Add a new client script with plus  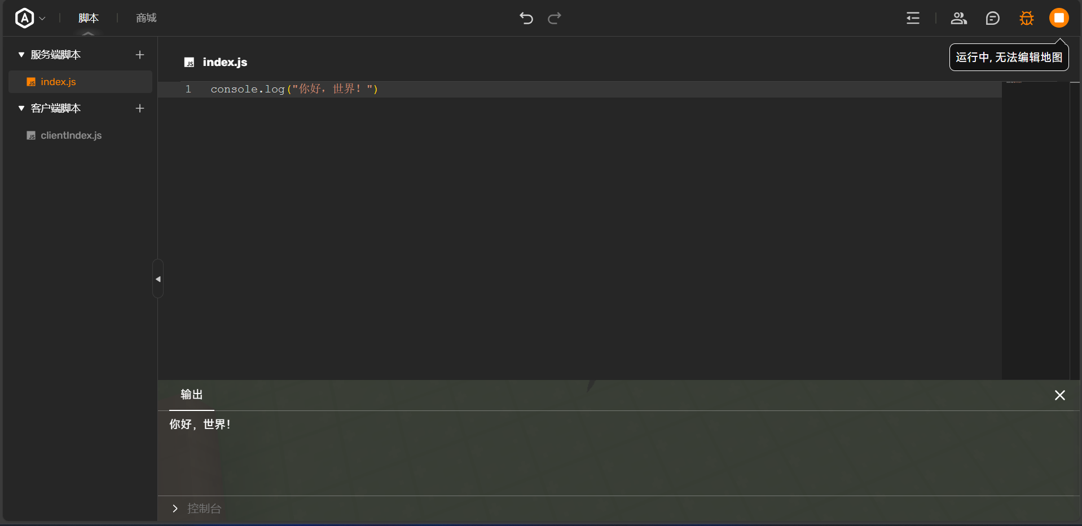(140, 108)
